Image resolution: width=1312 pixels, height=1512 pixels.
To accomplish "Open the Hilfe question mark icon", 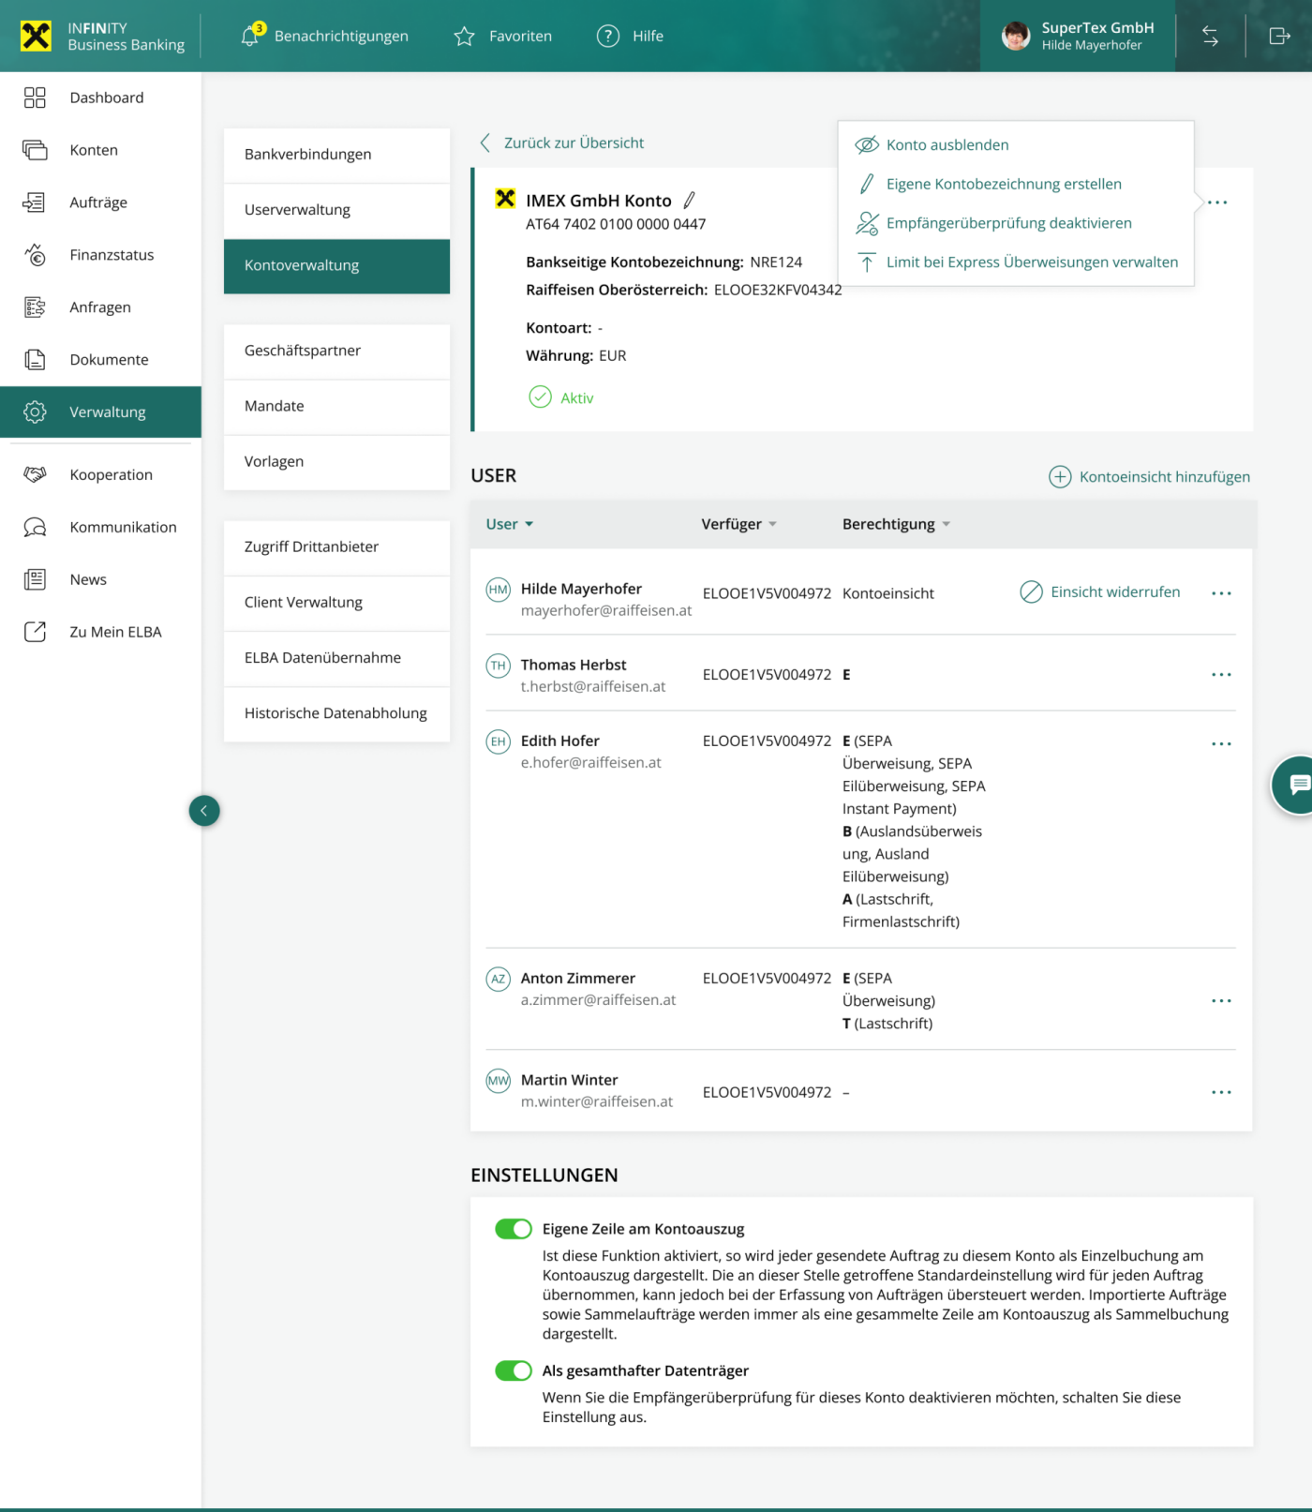I will [x=608, y=37].
